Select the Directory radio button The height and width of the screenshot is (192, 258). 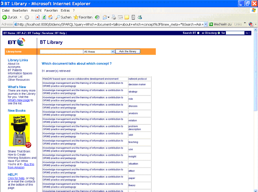coord(219,33)
